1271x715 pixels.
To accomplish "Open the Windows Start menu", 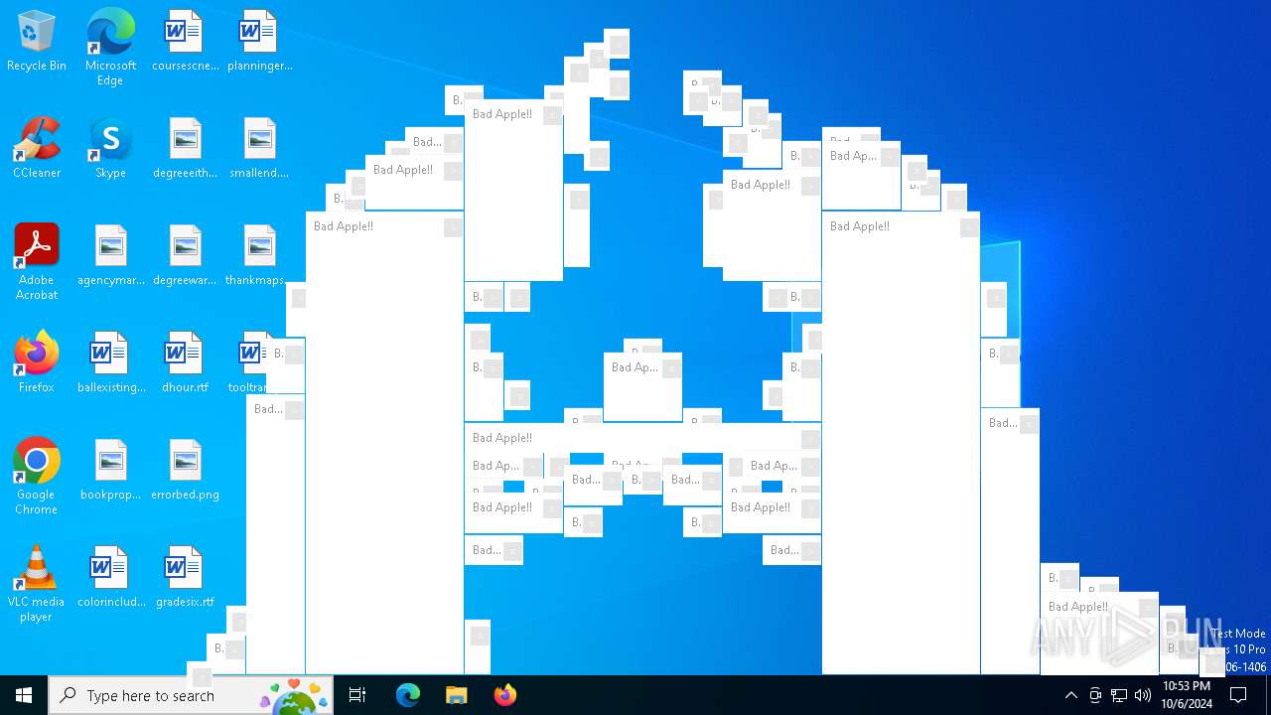I will (24, 695).
